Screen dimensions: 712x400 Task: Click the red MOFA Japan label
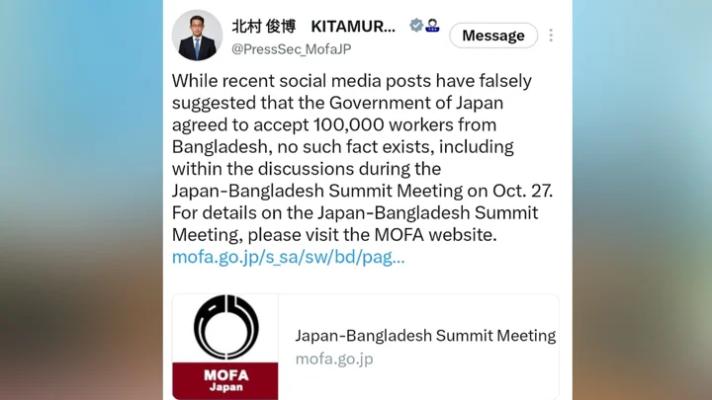click(225, 380)
